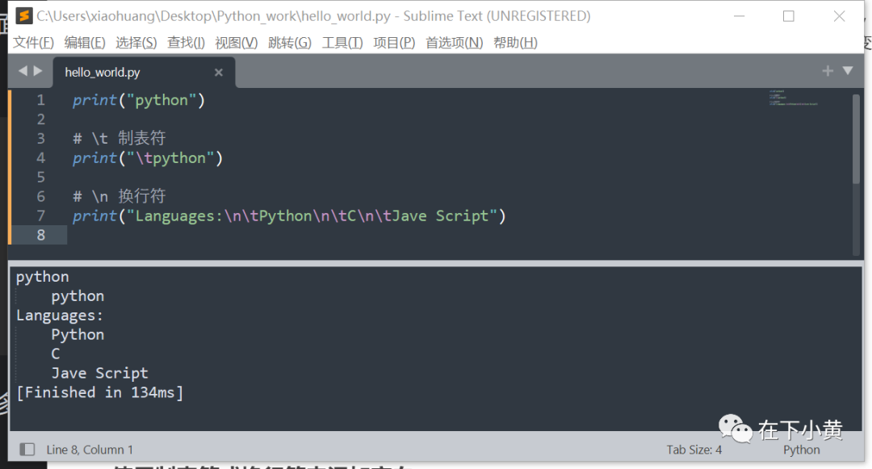Open the 首选项(N) menu

(455, 43)
